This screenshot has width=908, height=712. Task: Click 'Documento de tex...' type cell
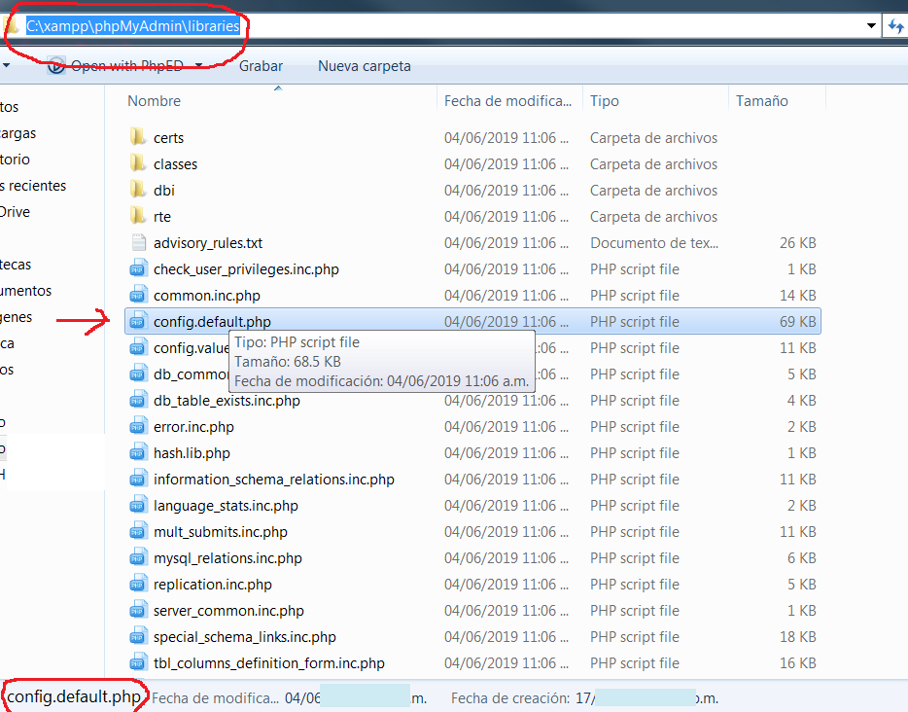point(654,243)
